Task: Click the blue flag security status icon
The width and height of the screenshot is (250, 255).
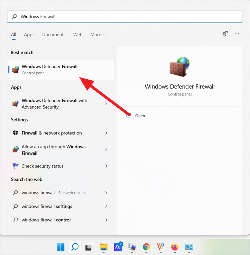Action: tap(16, 166)
